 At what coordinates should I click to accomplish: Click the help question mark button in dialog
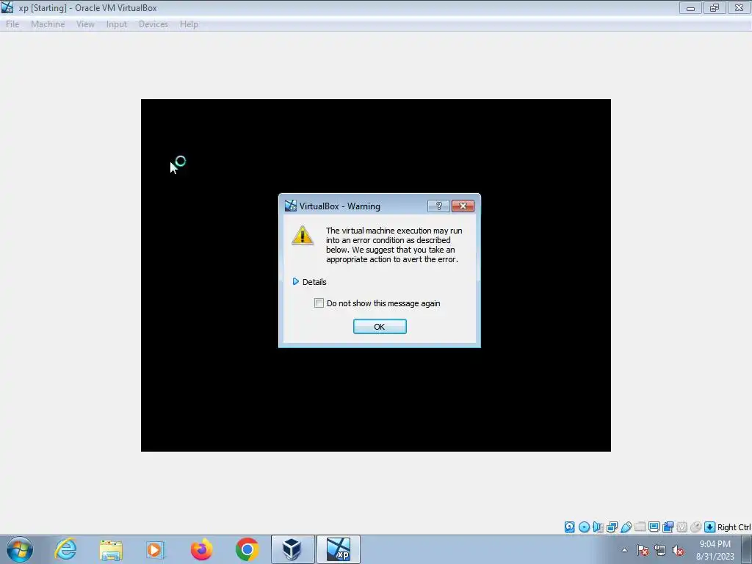(438, 206)
